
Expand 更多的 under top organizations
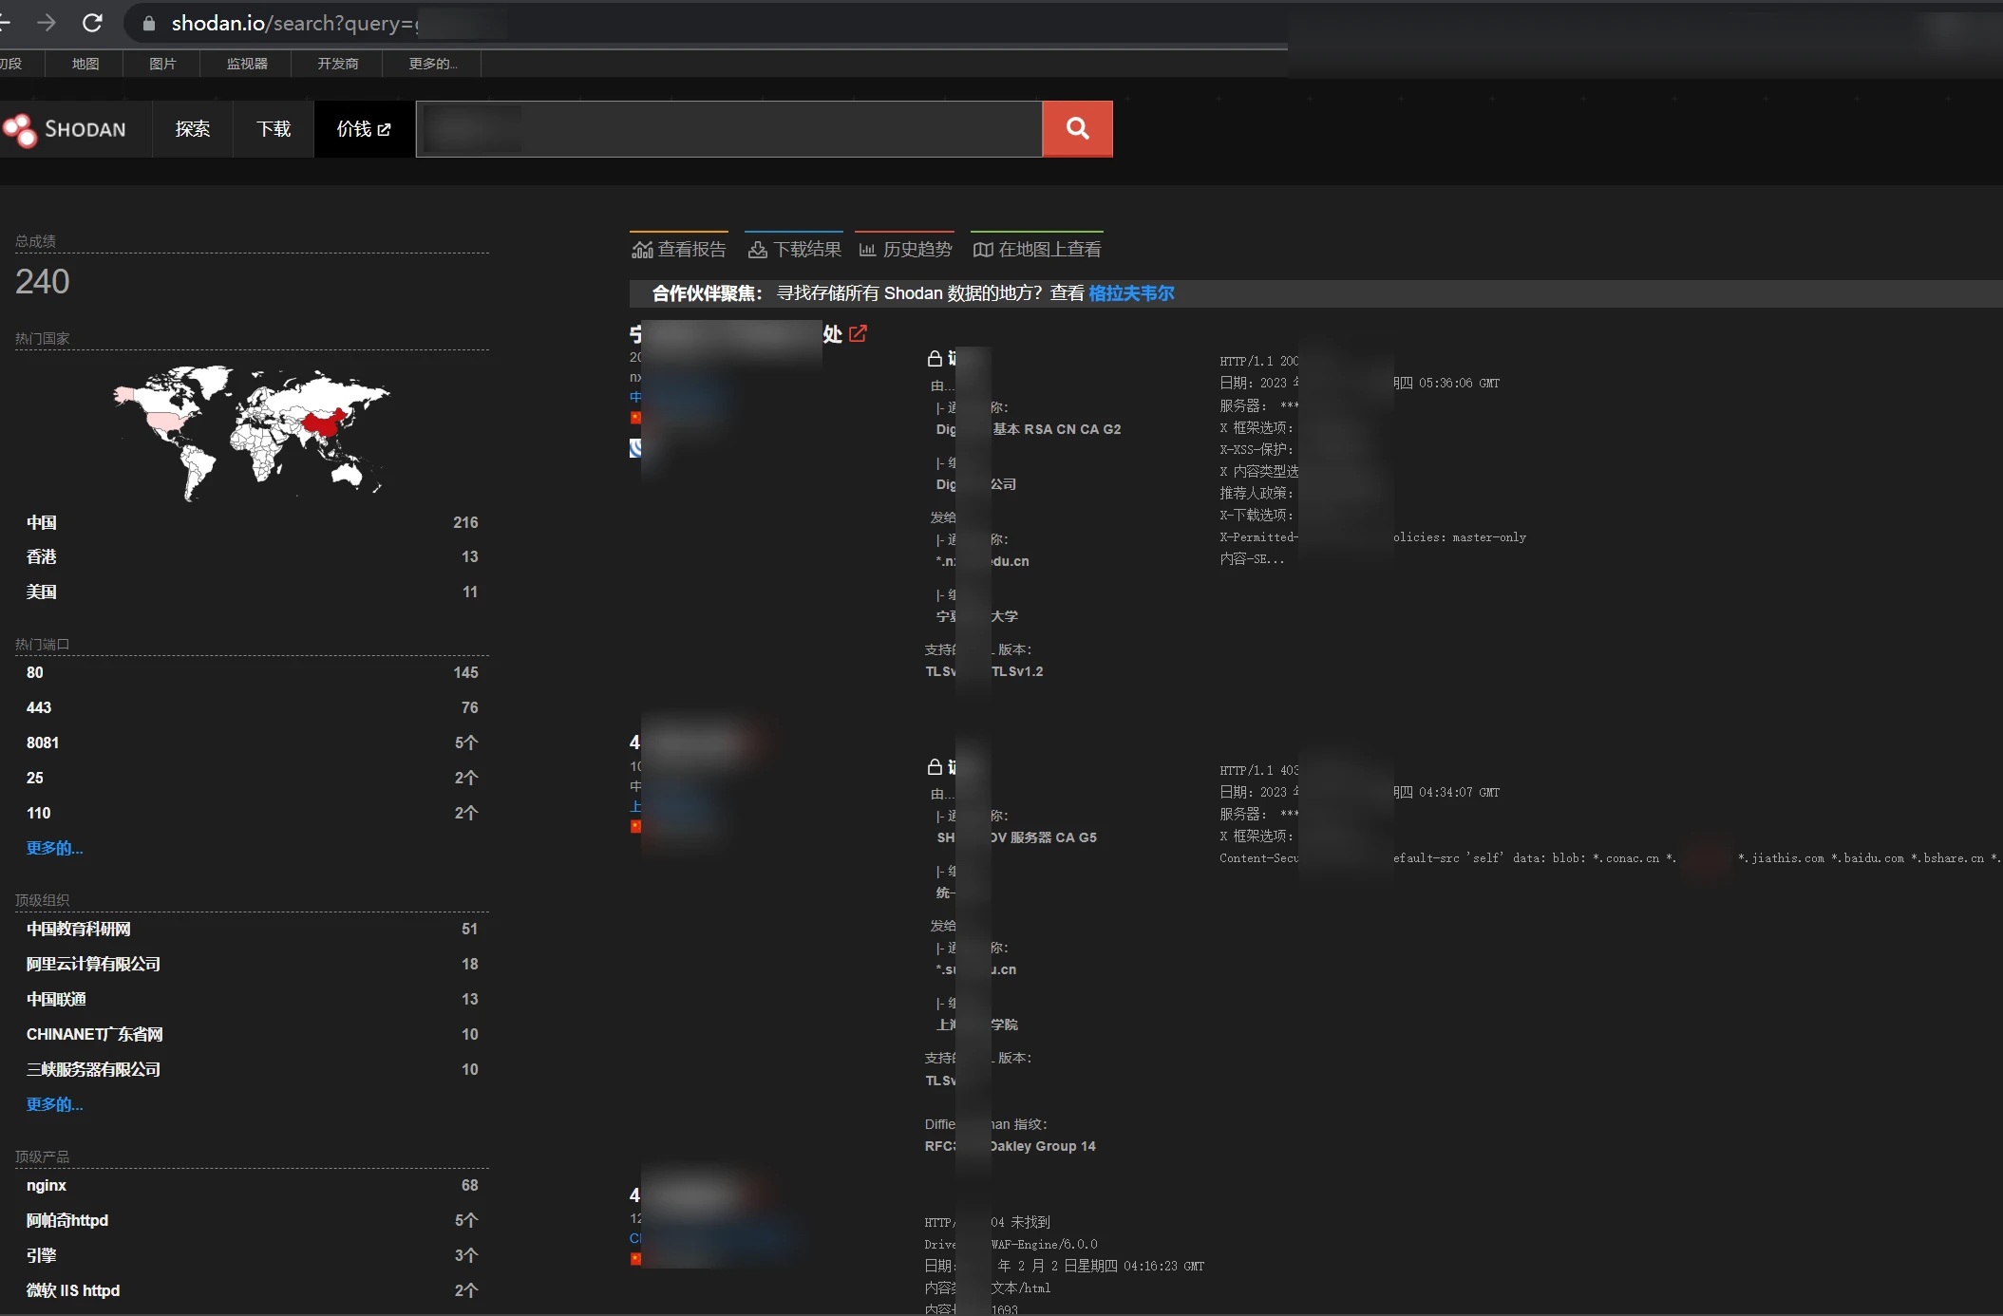[x=54, y=1104]
